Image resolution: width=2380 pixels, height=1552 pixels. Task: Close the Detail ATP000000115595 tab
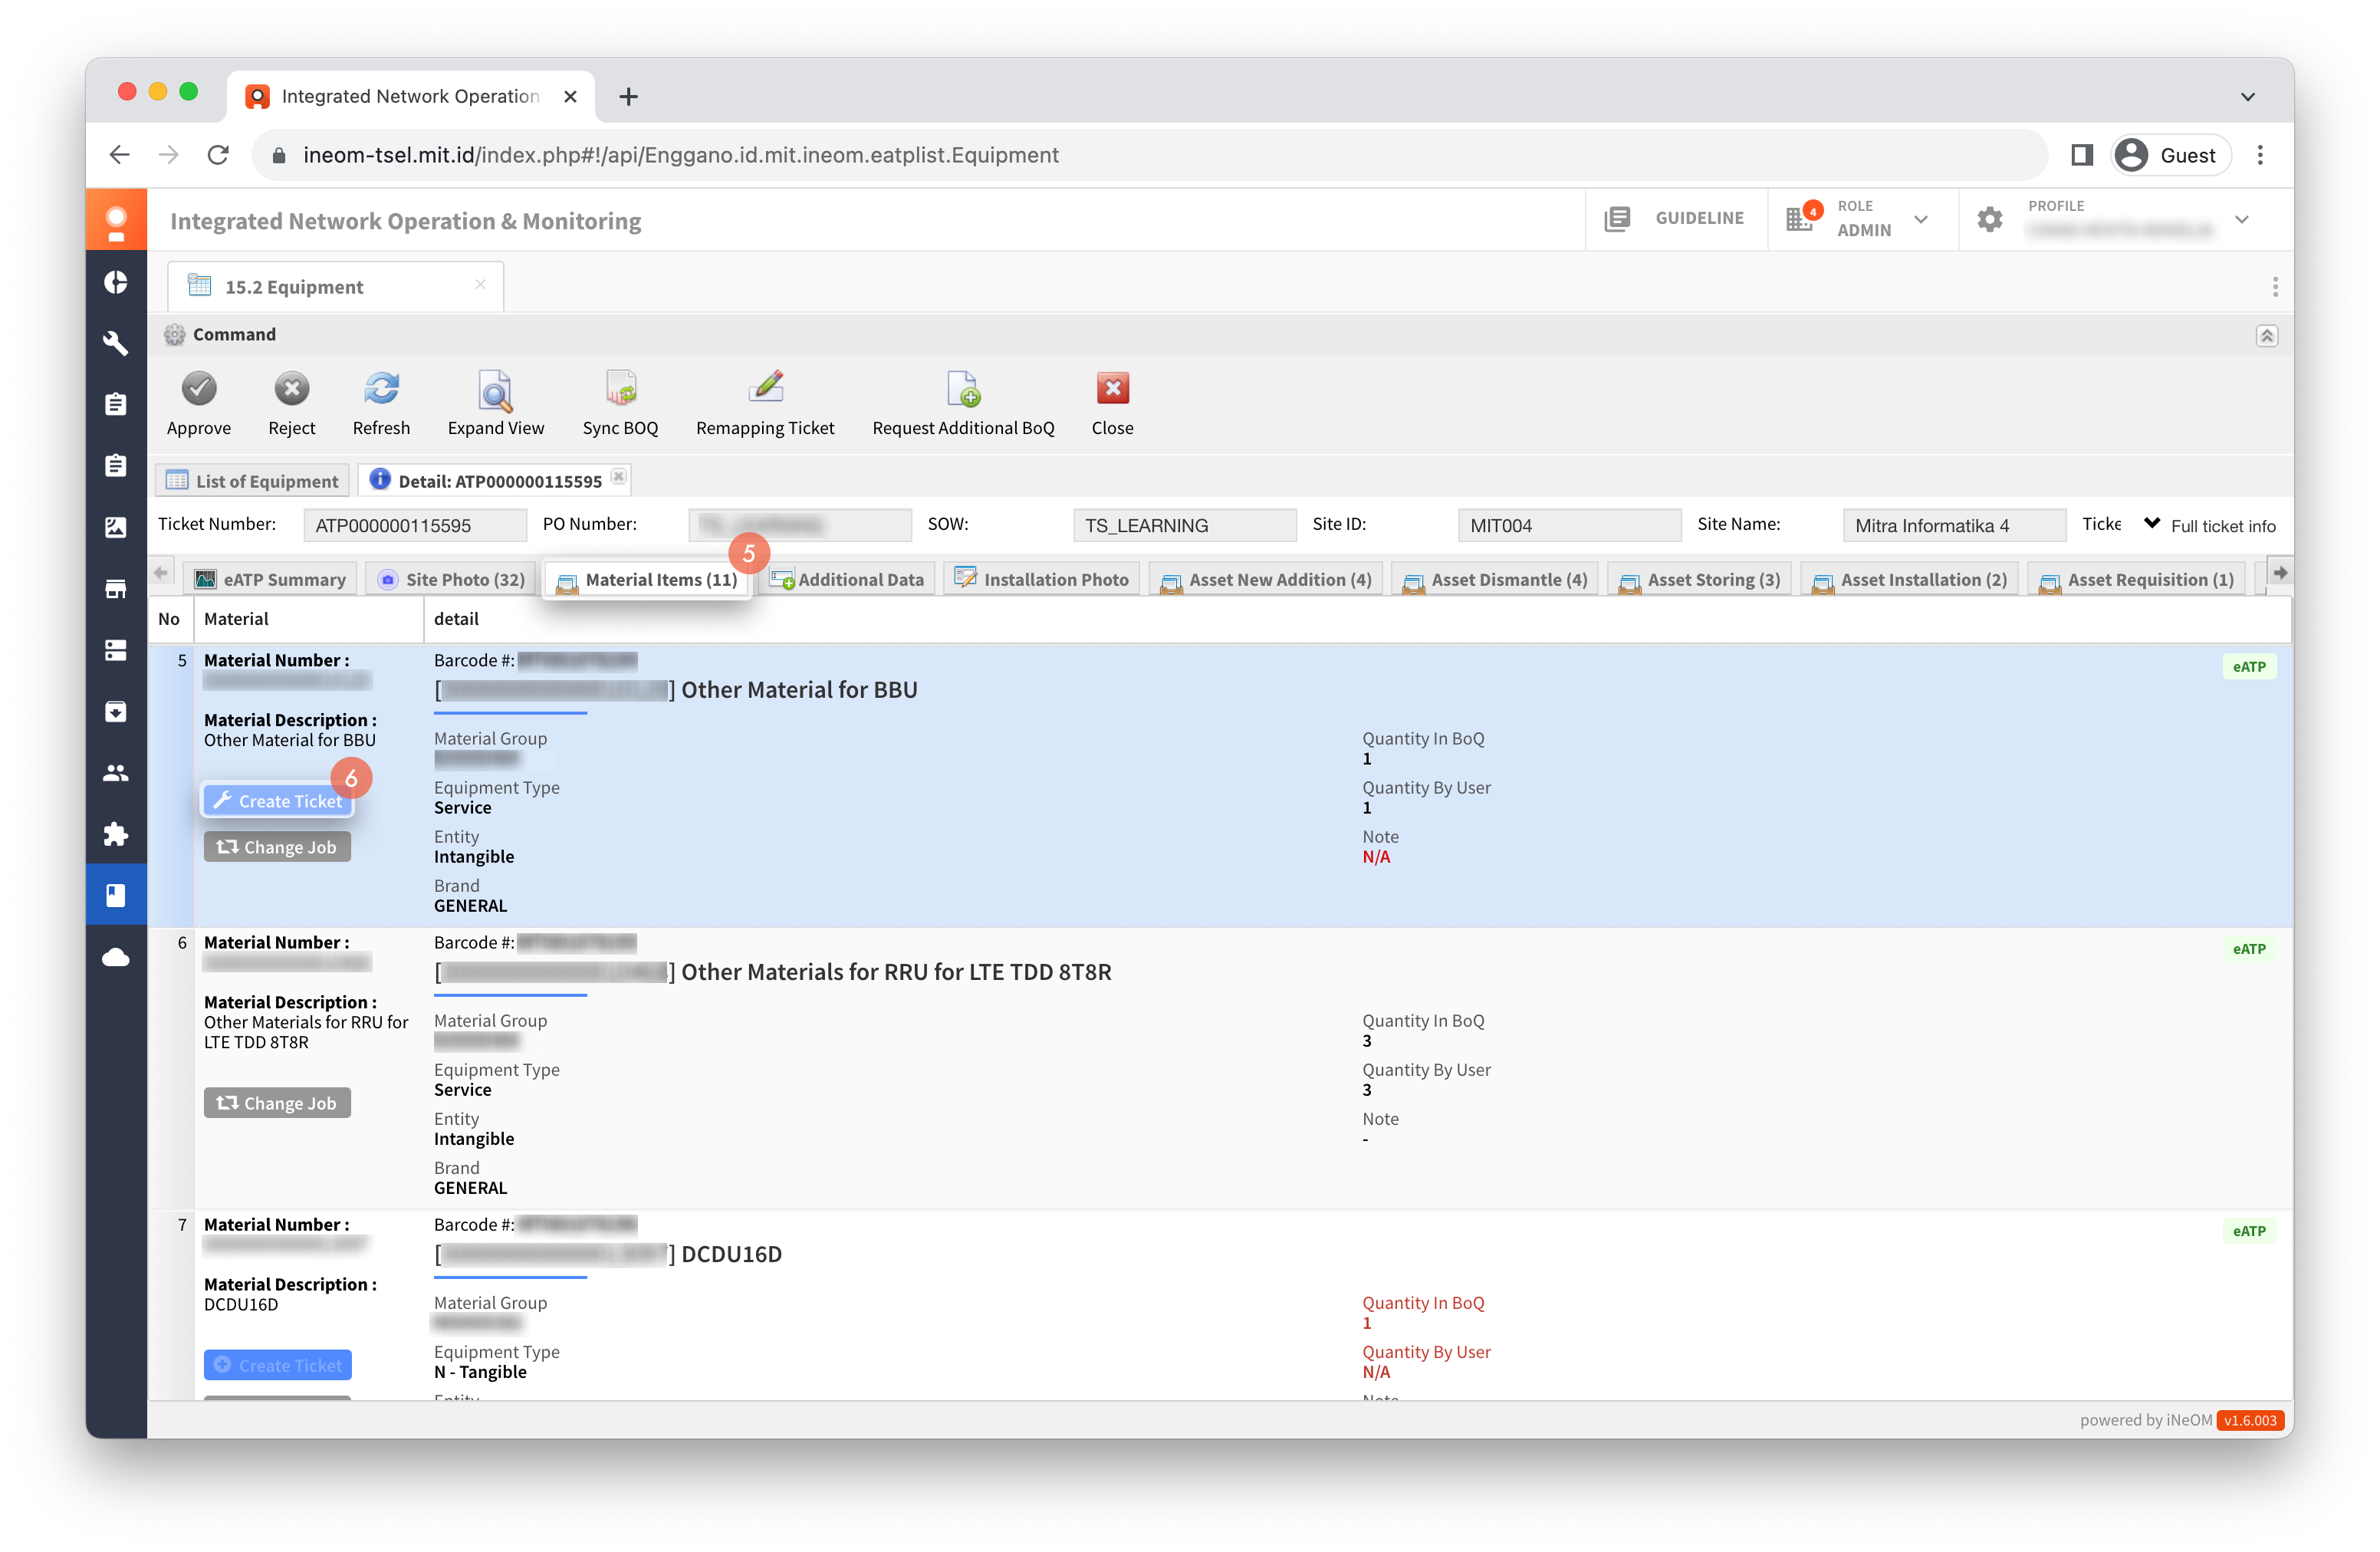pyautogui.click(x=618, y=477)
